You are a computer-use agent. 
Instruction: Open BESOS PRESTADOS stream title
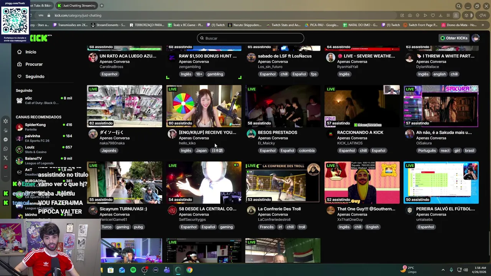point(277,133)
